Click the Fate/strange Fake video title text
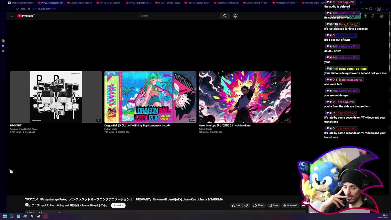 click(x=124, y=200)
